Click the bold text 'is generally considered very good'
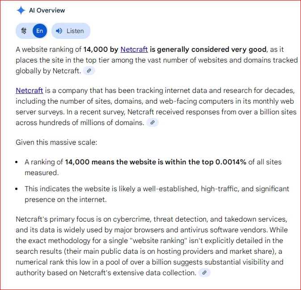 (x=208, y=49)
